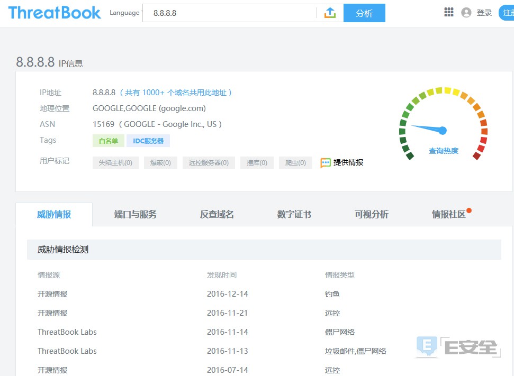Screen dimensions: 514x376
Task: Open the apps grid menu icon
Action: [x=448, y=13]
